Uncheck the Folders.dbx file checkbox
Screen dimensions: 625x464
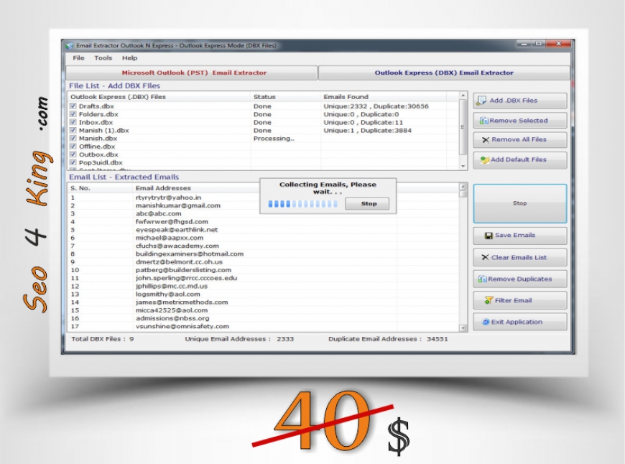[73, 114]
